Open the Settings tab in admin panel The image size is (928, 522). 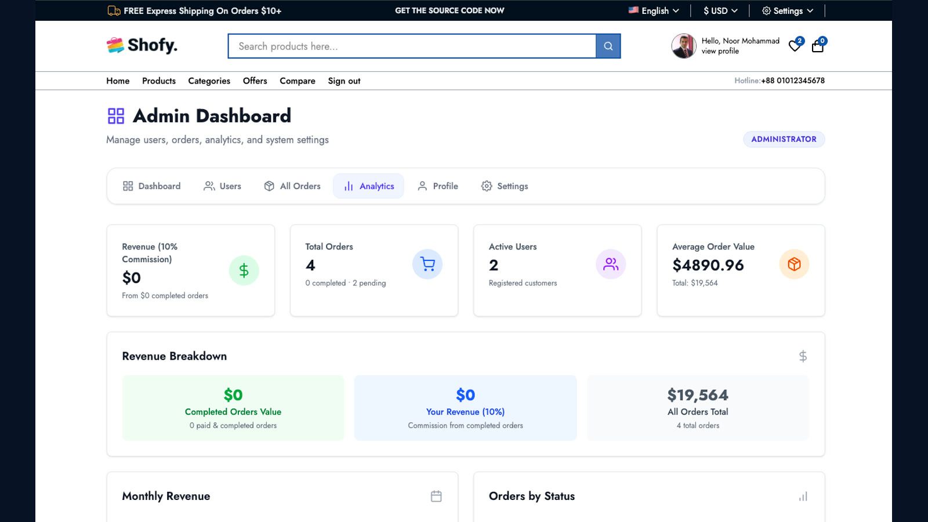[504, 186]
